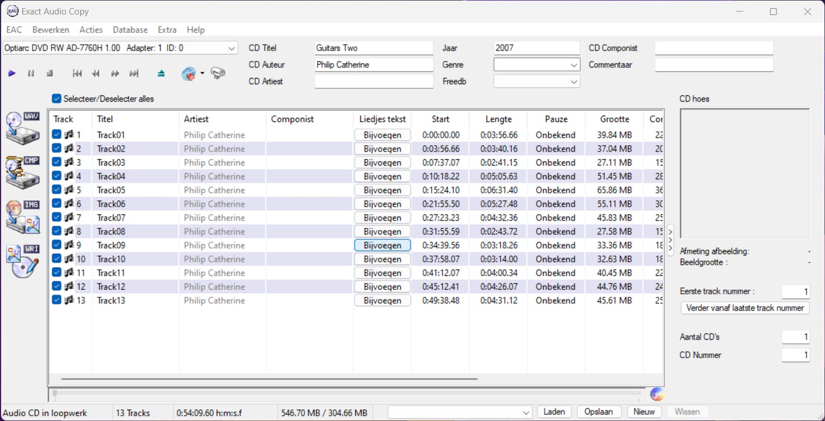Image resolution: width=825 pixels, height=421 pixels.
Task: Toggle the Selecteer/Deselecter alles checkbox
Action: pos(56,99)
